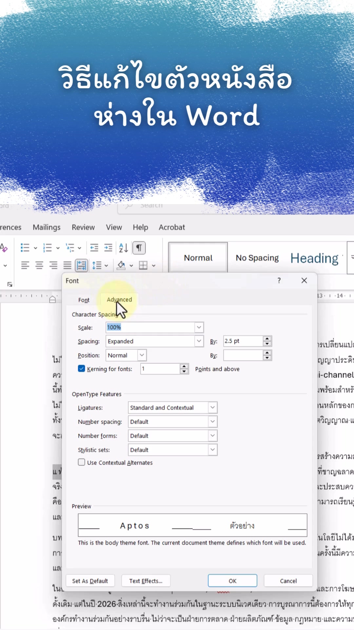Open the Acrobat ribbon tab
Viewport: 354px width, 630px height.
(x=172, y=227)
